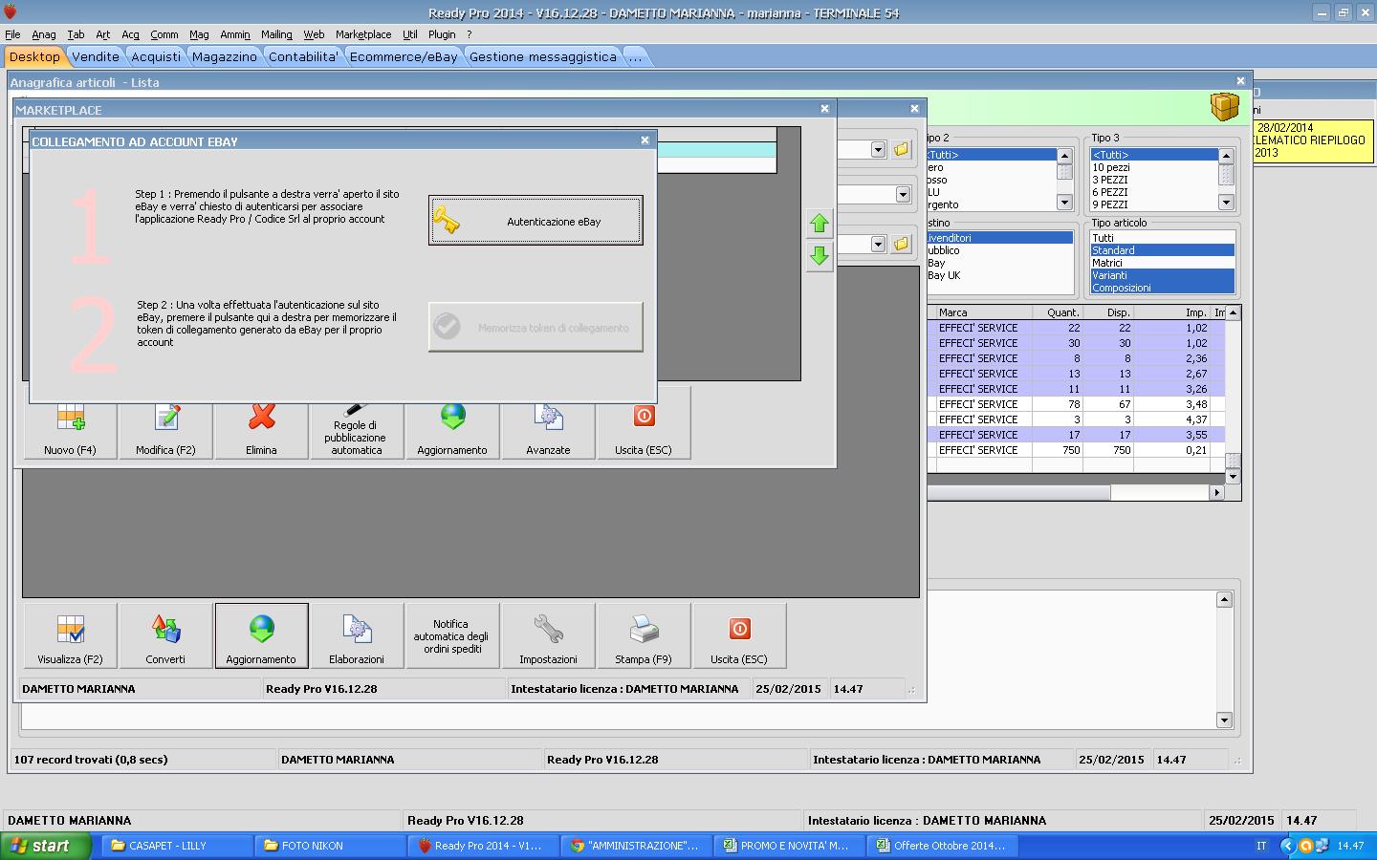The height and width of the screenshot is (860, 1377).
Task: Close the Collegamento ad account eBay dialog
Action: tap(645, 140)
